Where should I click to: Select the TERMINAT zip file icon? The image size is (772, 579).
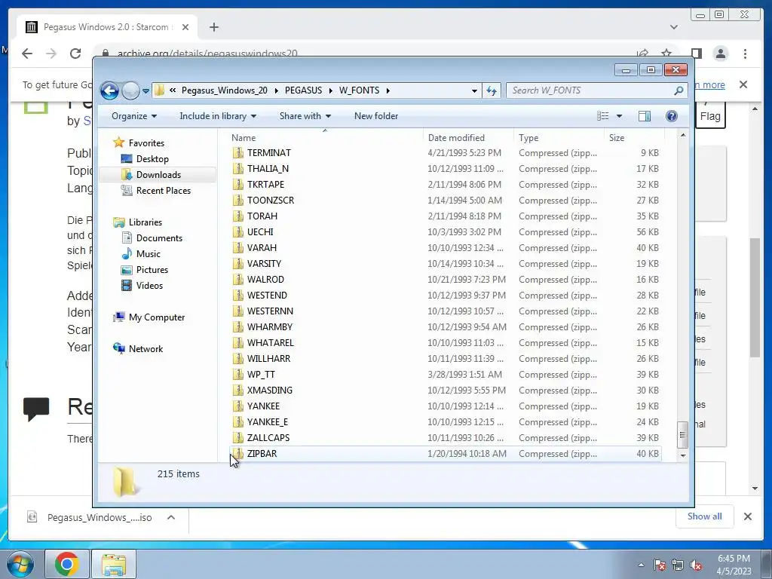pyautogui.click(x=237, y=153)
